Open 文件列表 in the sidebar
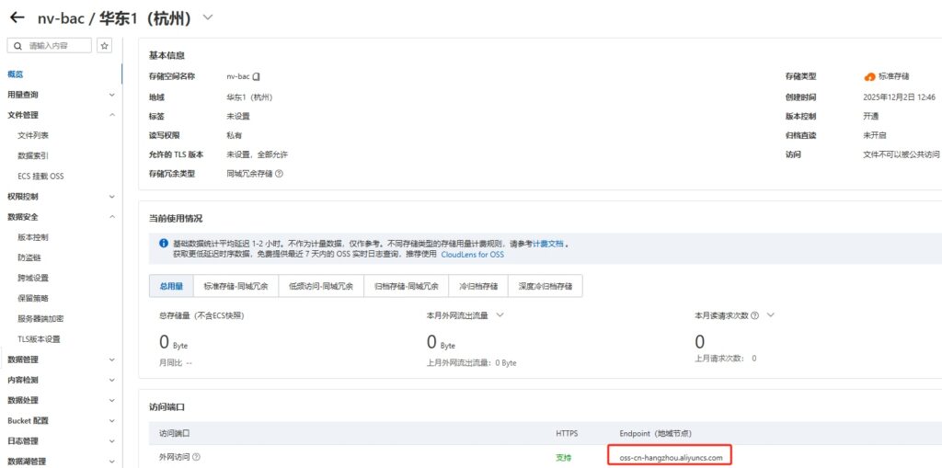The height and width of the screenshot is (468, 942). point(33,135)
